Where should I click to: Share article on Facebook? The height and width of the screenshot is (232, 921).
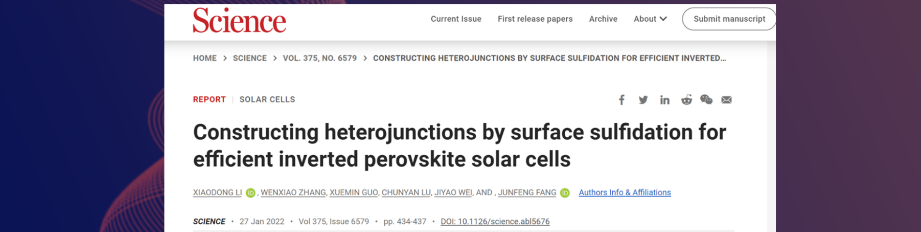click(622, 100)
